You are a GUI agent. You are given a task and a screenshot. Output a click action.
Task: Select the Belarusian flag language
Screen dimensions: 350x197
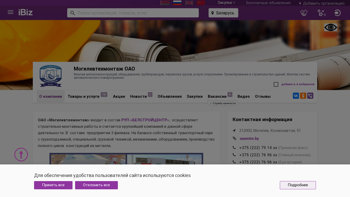(165, 3)
